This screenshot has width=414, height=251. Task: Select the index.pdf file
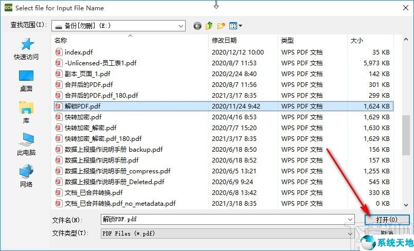point(79,52)
